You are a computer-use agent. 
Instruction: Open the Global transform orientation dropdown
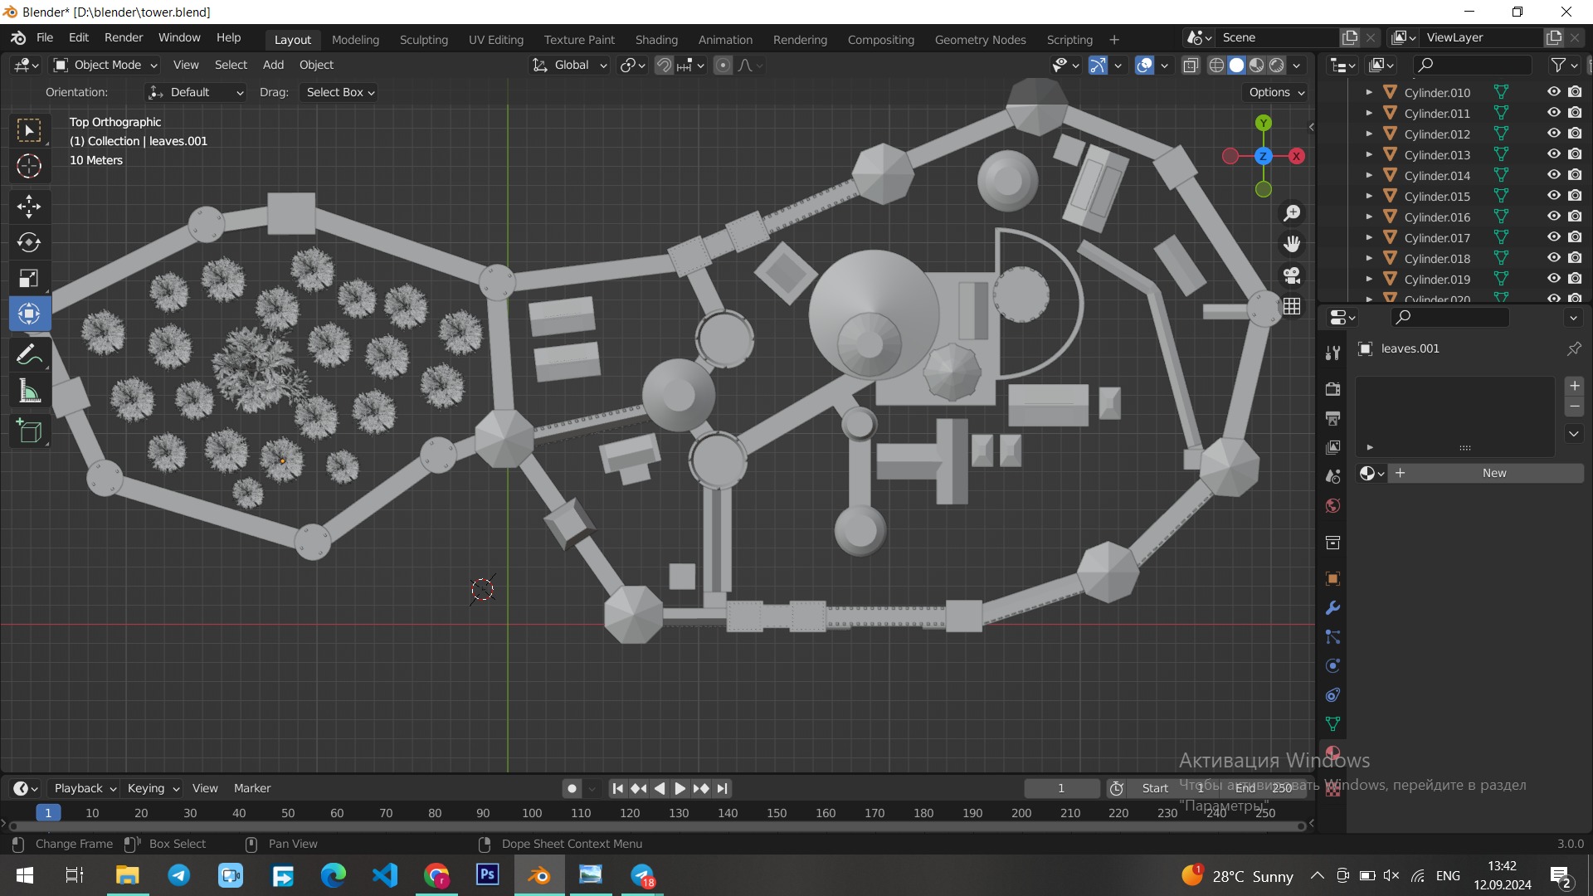coord(569,65)
